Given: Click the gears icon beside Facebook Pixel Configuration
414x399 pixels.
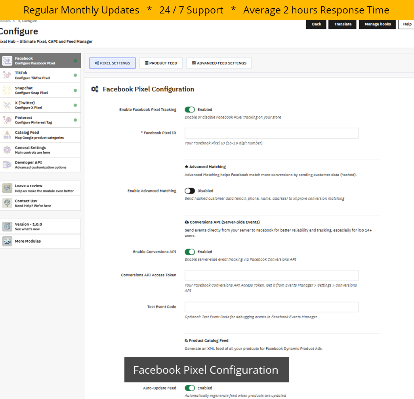Looking at the screenshot, I should (95, 89).
